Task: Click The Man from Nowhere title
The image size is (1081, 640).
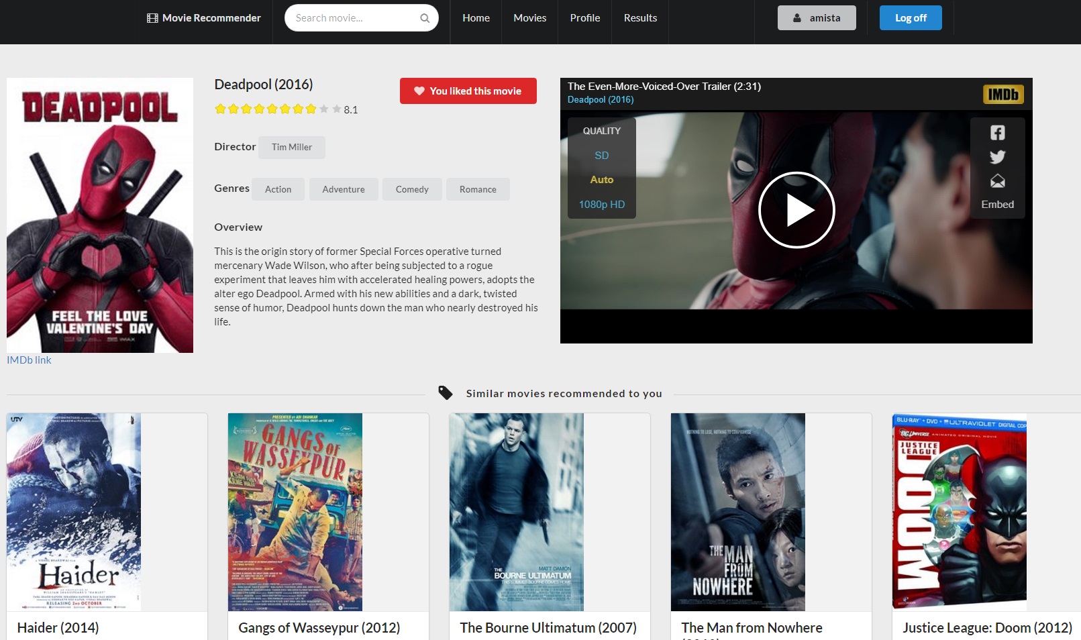Action: click(752, 628)
